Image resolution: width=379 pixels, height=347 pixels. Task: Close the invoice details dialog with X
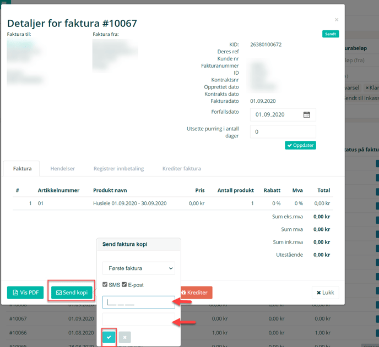(x=337, y=20)
